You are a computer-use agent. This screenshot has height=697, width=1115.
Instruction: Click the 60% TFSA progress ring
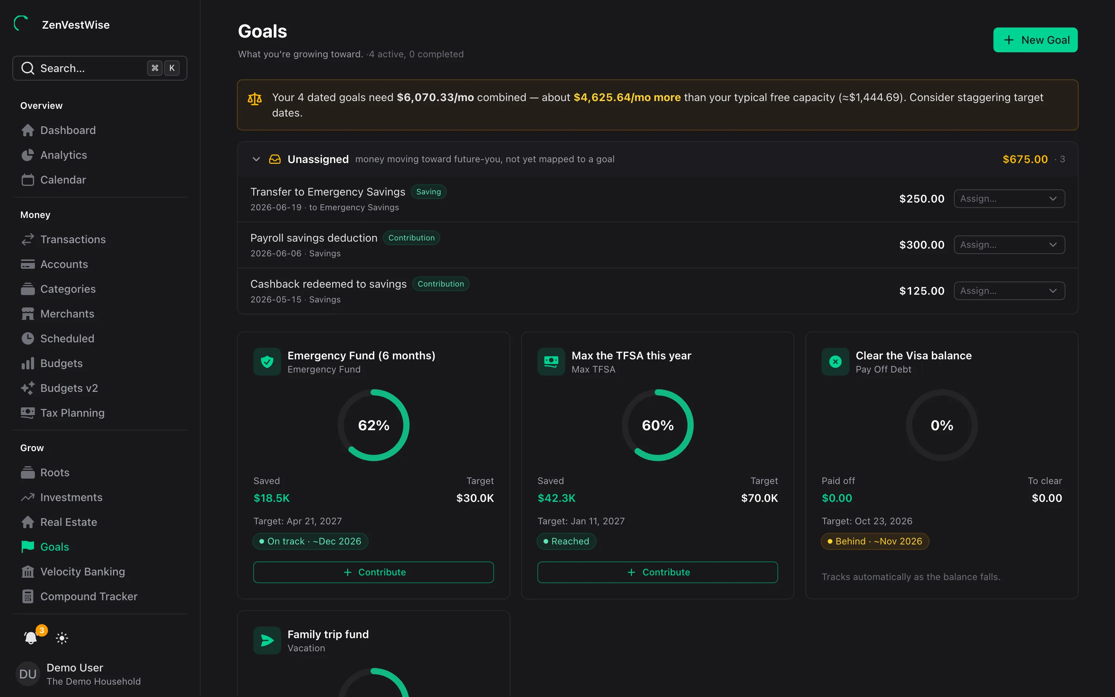(x=657, y=425)
